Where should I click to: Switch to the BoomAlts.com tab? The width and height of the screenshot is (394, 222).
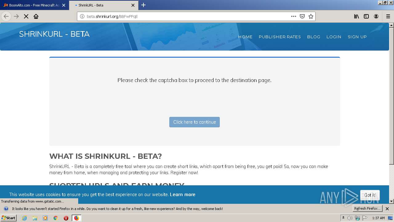pos(34,5)
